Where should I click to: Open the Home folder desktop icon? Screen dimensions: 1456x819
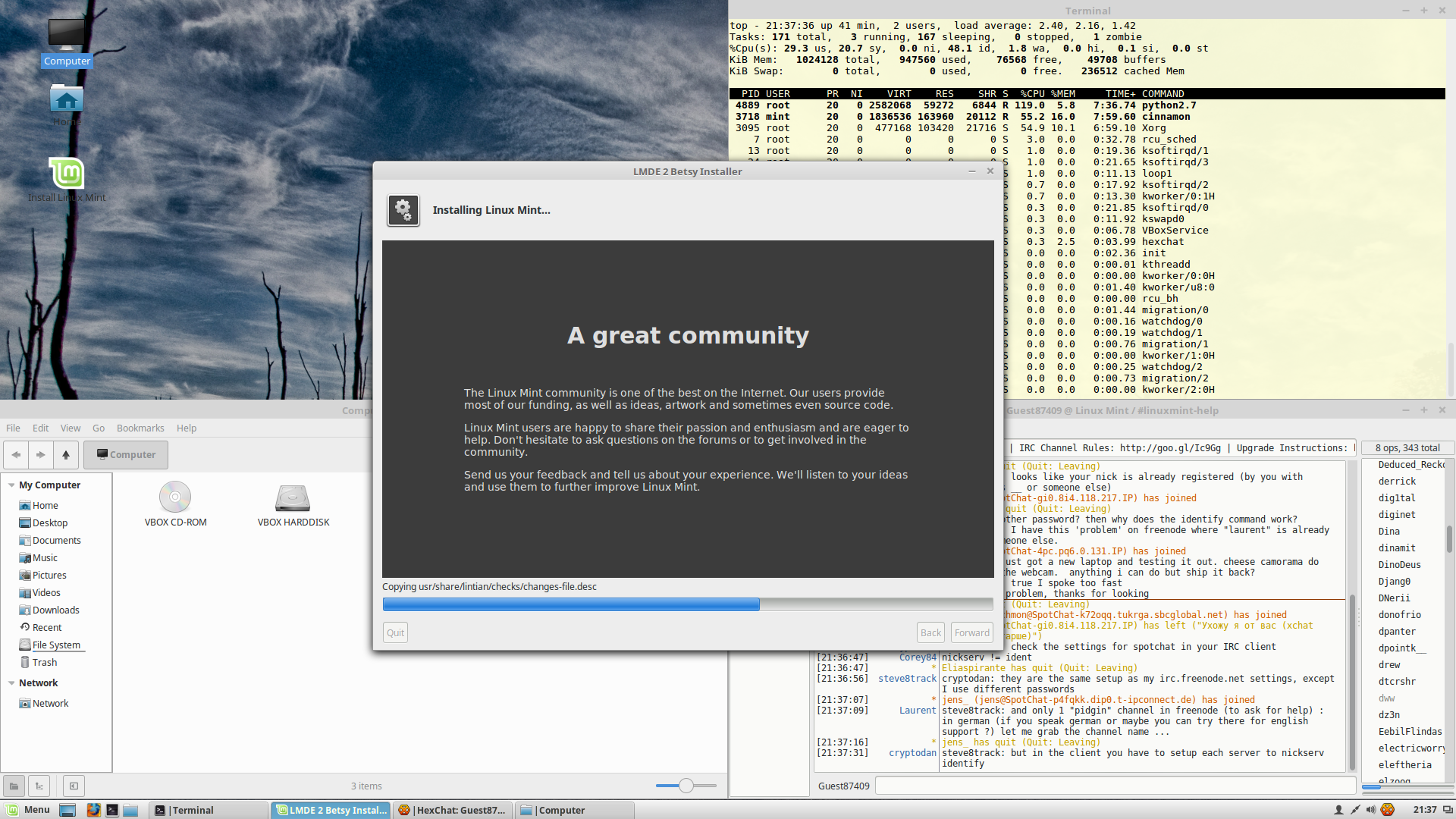pyautogui.click(x=67, y=105)
